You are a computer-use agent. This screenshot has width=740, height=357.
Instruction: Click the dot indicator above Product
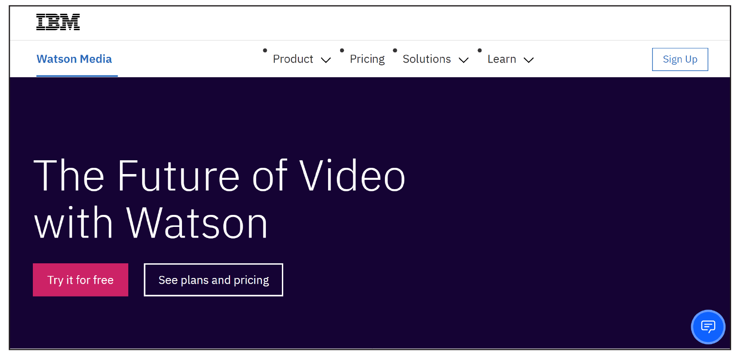point(265,50)
